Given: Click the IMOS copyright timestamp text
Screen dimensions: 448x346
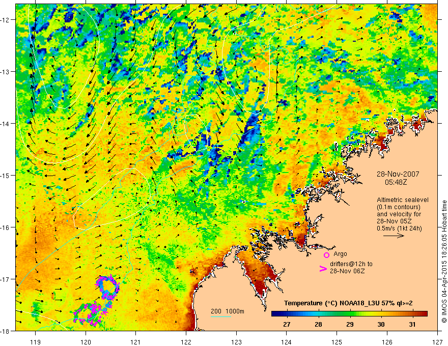Looking at the screenshot, I should point(444,262).
